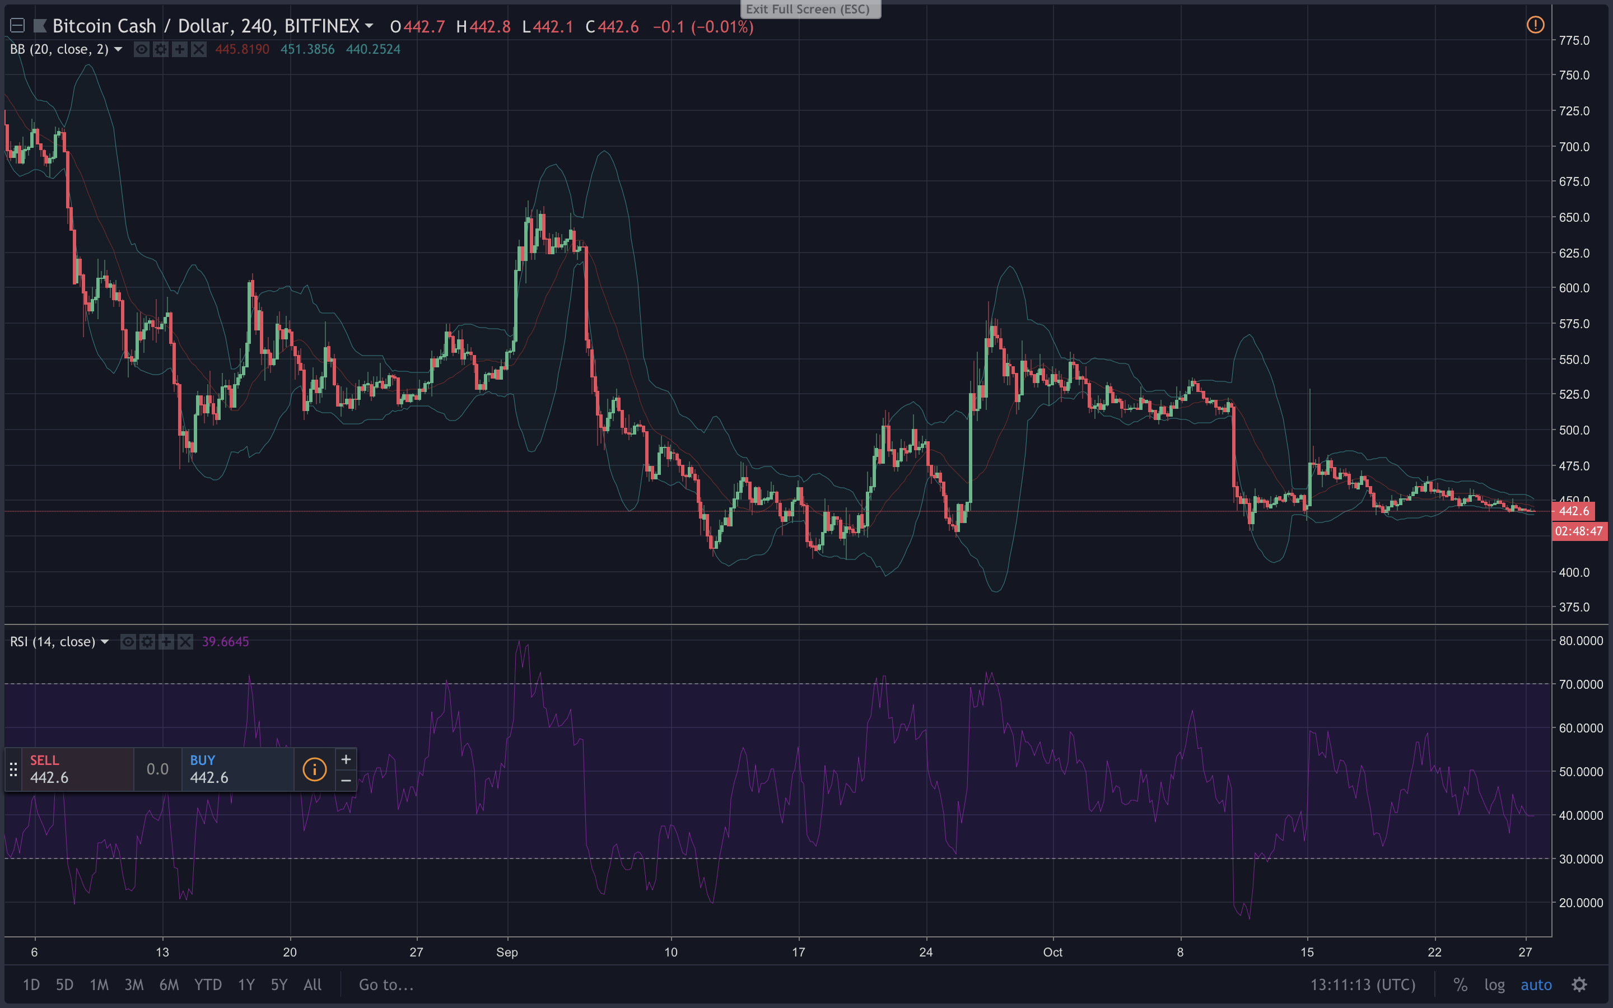The image size is (1613, 1008).
Task: Select the 5Y time range
Action: [279, 984]
